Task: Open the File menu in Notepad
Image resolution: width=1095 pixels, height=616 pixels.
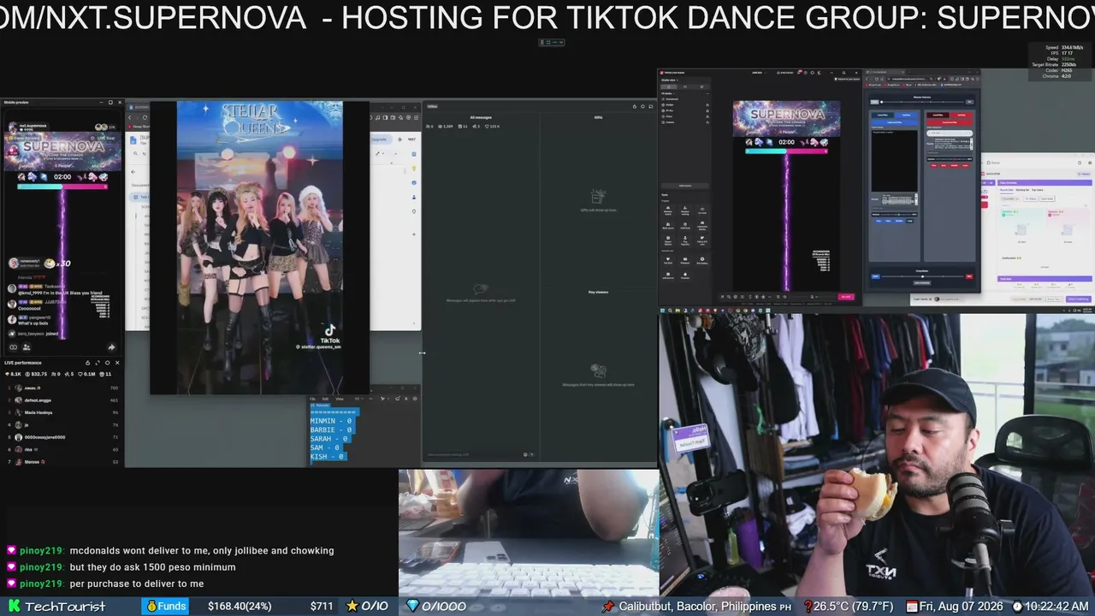Action: click(313, 399)
